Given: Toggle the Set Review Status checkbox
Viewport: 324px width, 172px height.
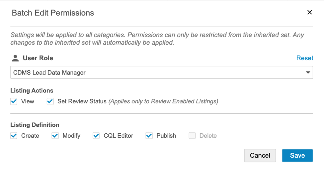Looking at the screenshot, I should (x=50, y=101).
